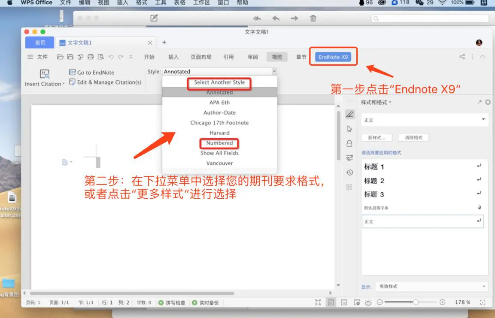This screenshot has height=318, width=495.
Task: Toggle 实时备份 in the status bar
Action: [x=205, y=303]
